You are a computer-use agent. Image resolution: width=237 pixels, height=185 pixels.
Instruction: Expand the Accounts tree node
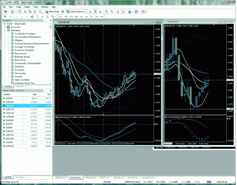point(5,27)
